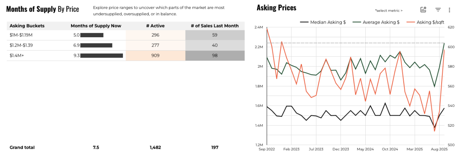Viewport: 461px width, 158px height.
Task: Open the optional metrics chart icon
Action: coord(423,10)
